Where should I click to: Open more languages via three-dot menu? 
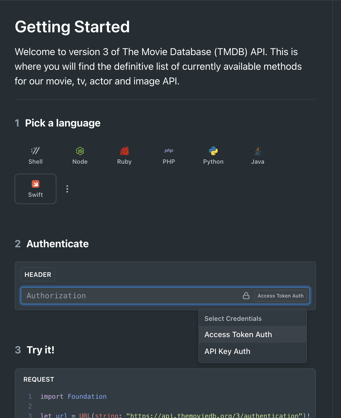pyautogui.click(x=67, y=189)
